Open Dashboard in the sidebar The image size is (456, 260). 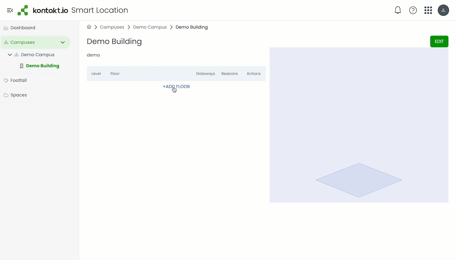23,28
